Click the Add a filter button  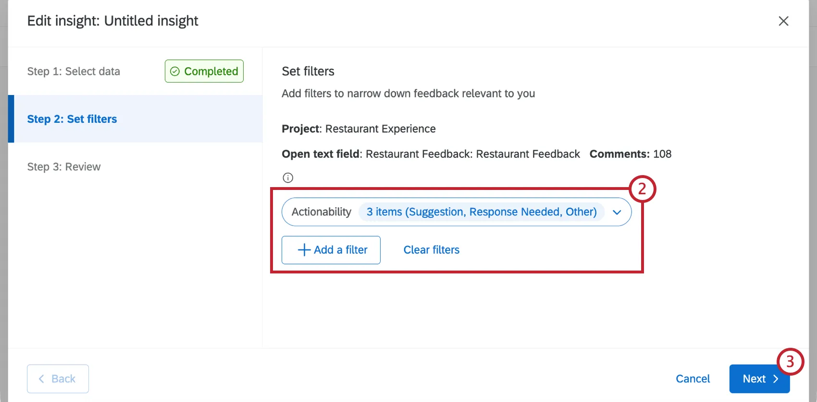coord(331,250)
